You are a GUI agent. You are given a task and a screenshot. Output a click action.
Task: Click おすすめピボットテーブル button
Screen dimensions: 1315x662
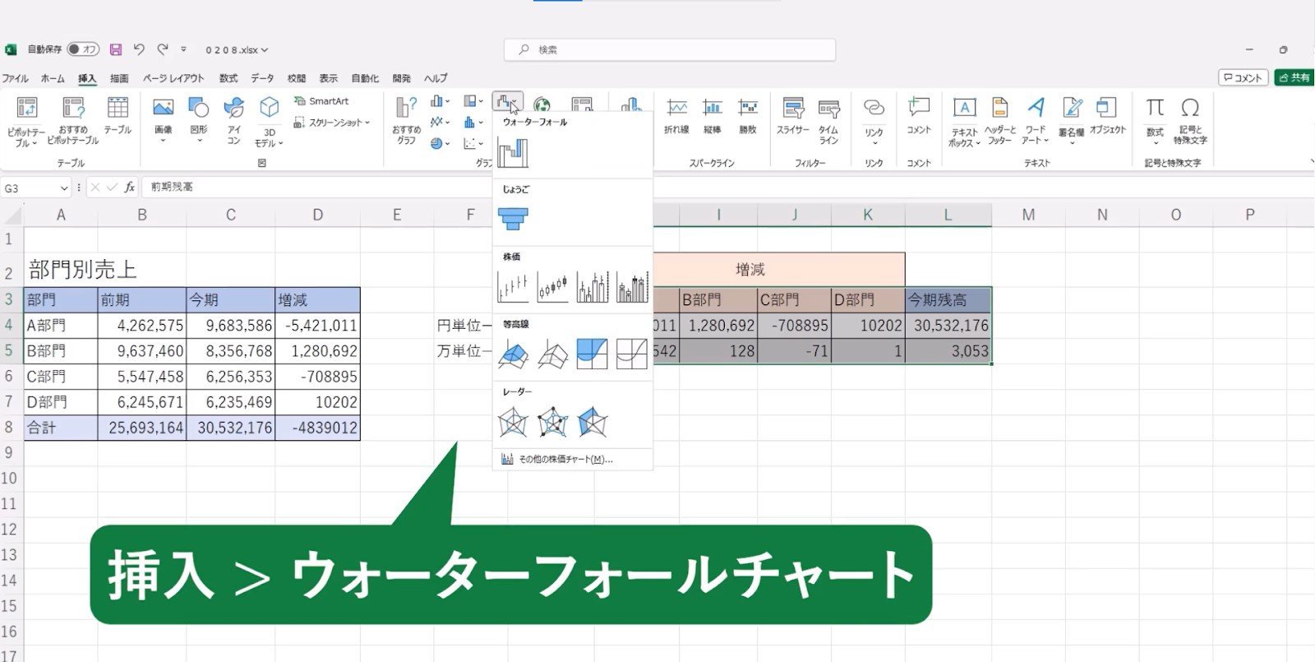[x=73, y=123]
